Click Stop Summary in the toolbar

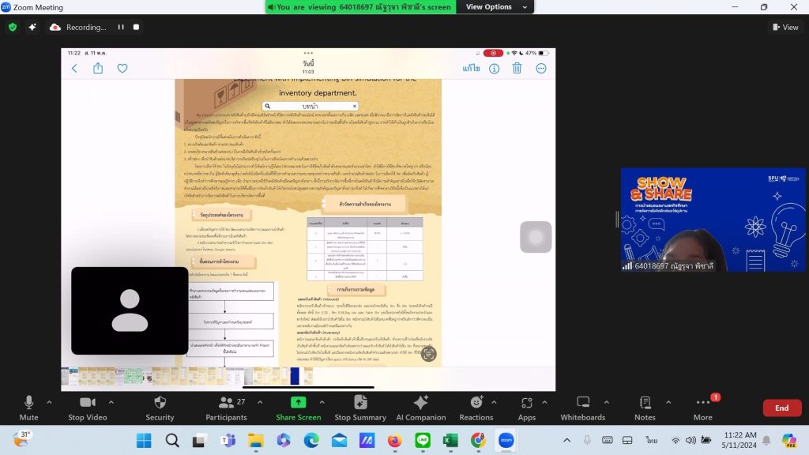360,408
